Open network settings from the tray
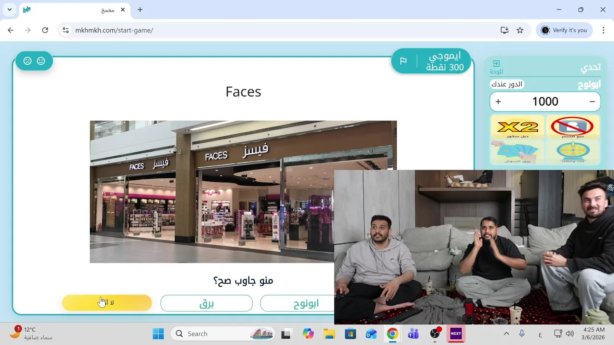Screen dimensions: 614x345 click(558, 334)
